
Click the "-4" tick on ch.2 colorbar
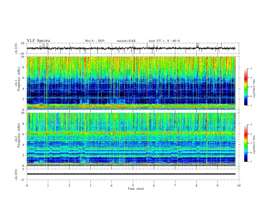250,134
